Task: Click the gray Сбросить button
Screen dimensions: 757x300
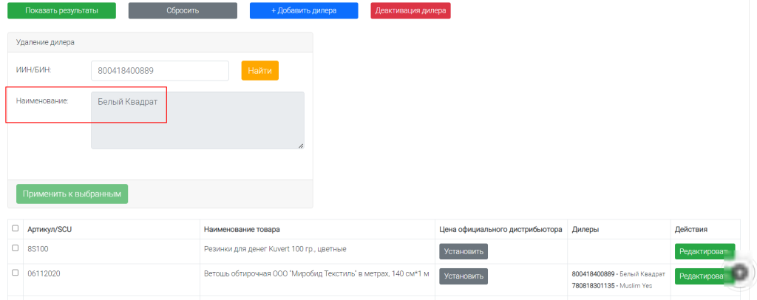Action: point(183,10)
